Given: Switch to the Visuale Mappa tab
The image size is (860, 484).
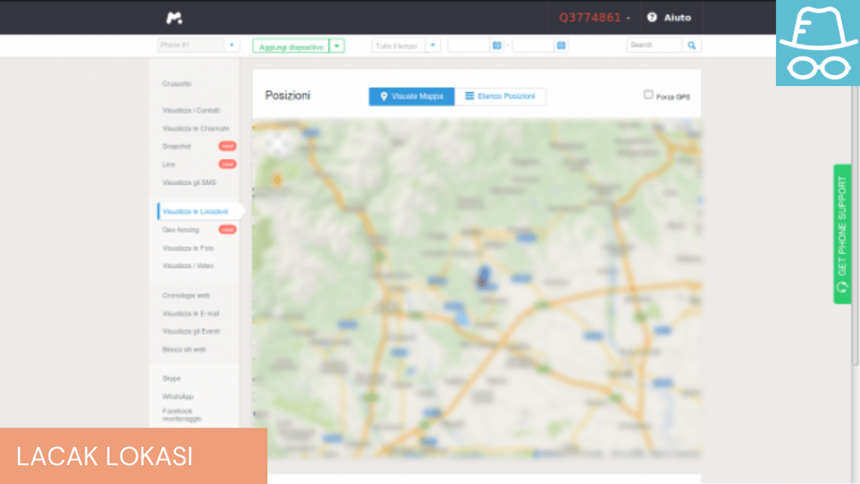Looking at the screenshot, I should click(x=412, y=96).
